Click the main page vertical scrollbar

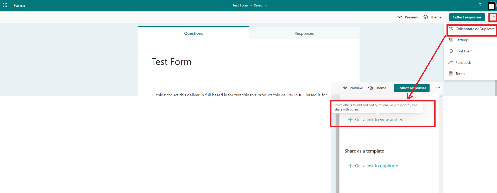coord(496,88)
